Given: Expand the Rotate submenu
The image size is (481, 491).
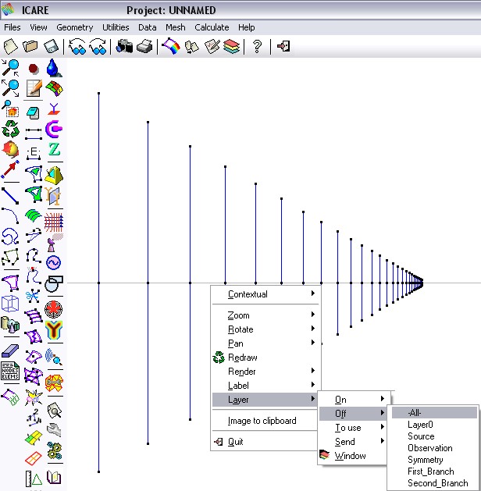Looking at the screenshot, I should (265, 329).
